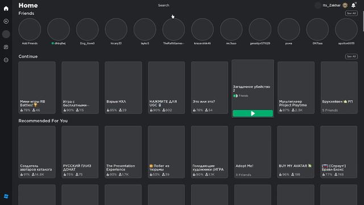Click the Search field
Screen dimensions: 364x205
pos(164,5)
